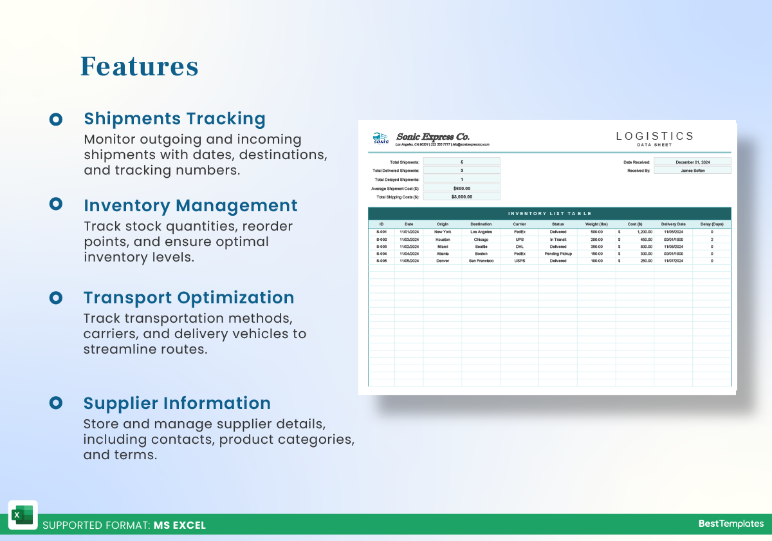The image size is (772, 541).
Task: Click the Transport Optimization bullet icon
Action: tap(57, 299)
